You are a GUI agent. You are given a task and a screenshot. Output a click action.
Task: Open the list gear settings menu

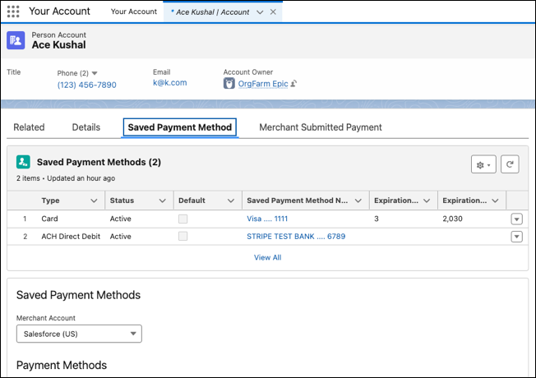point(483,164)
